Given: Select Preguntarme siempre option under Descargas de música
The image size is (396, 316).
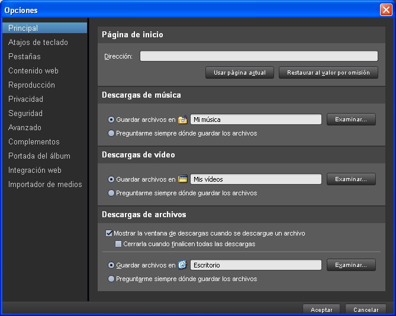Looking at the screenshot, I should tap(111, 133).
